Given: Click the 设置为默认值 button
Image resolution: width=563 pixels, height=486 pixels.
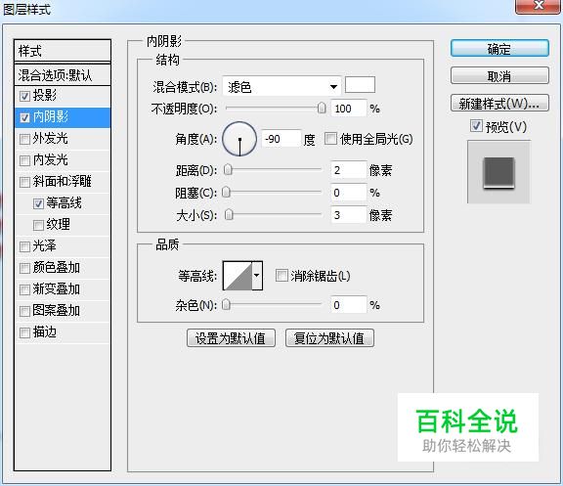Looking at the screenshot, I should click(231, 338).
